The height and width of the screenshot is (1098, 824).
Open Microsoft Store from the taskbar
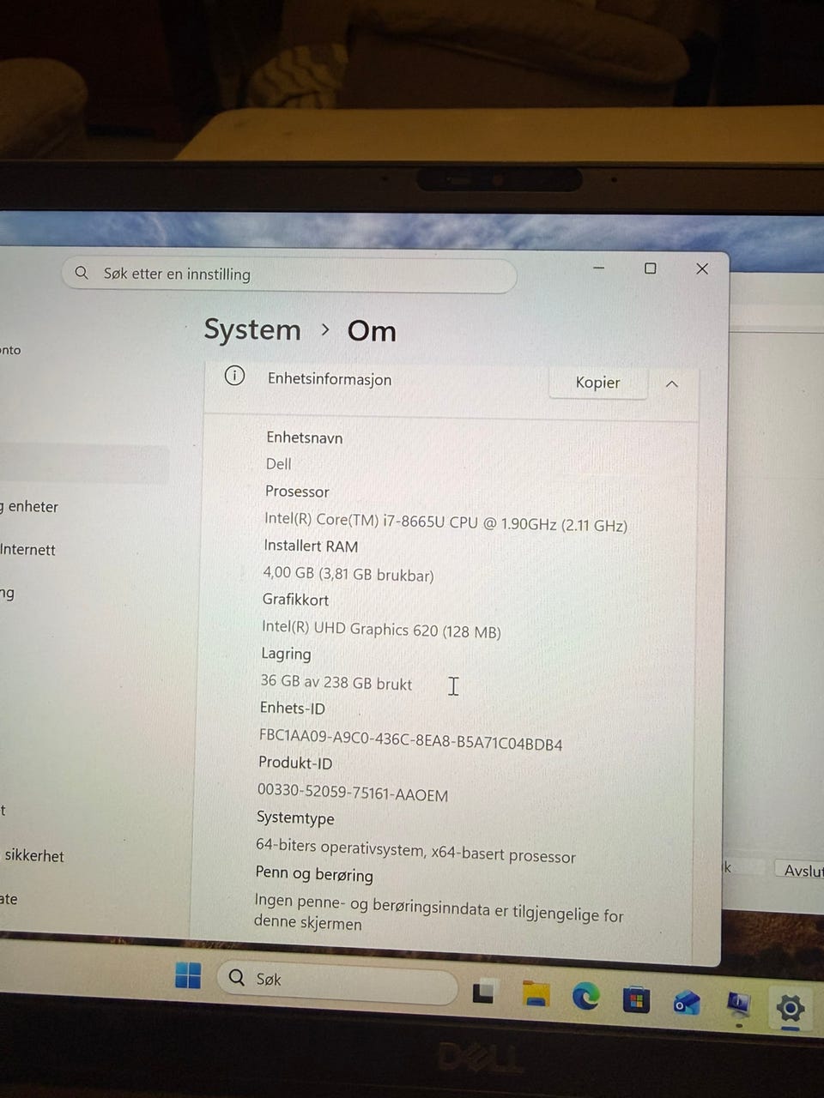(636, 999)
